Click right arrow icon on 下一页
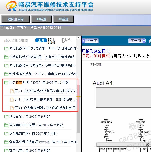This screenshot has width=151, height=152. [144, 41]
